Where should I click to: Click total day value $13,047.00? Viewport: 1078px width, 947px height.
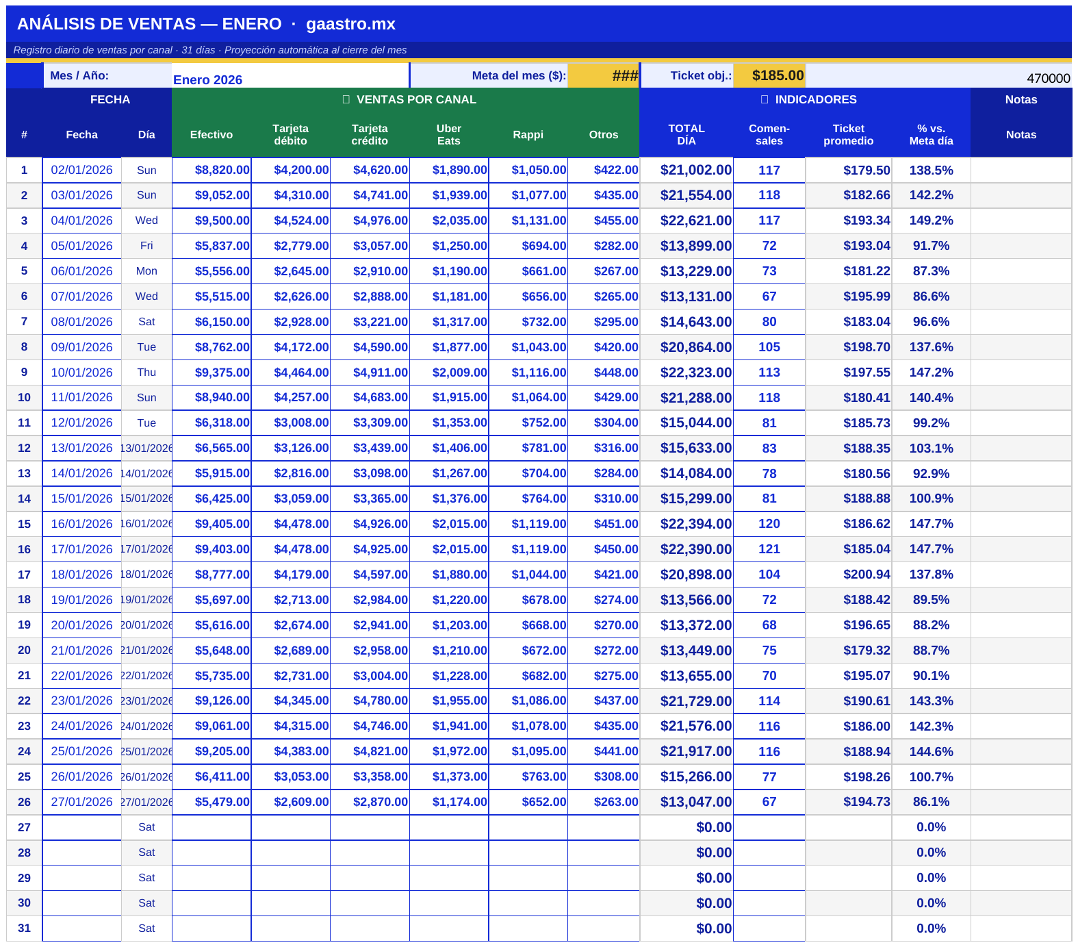[686, 802]
